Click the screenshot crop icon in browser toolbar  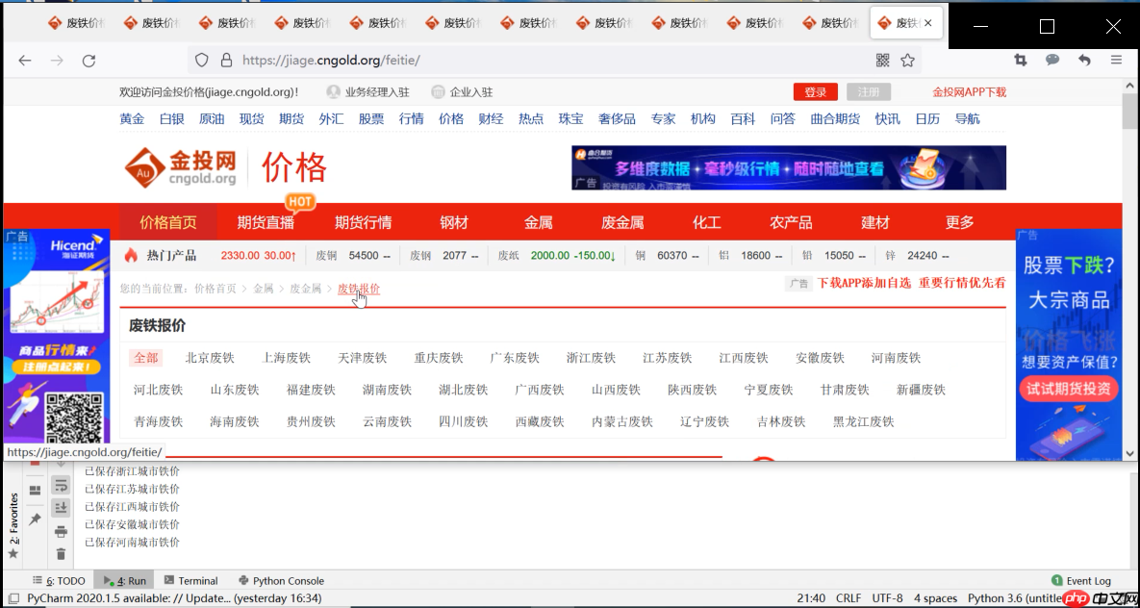click(1021, 60)
